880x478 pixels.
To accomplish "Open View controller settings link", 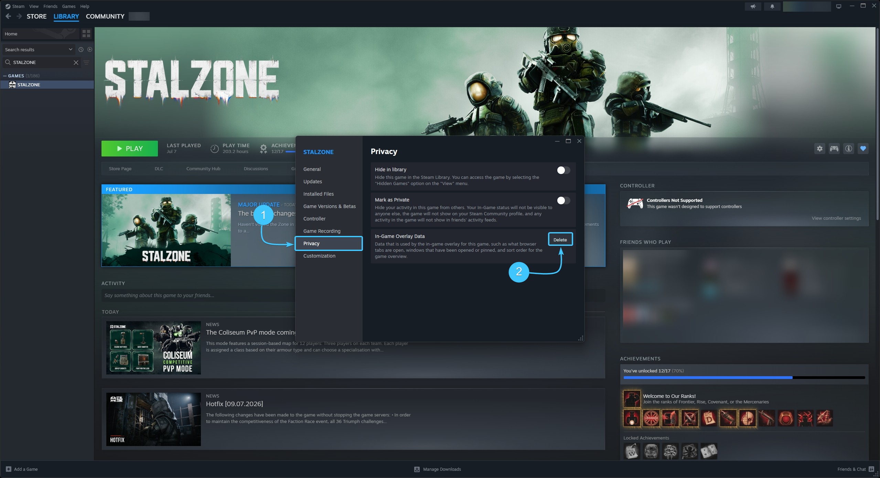I will click(x=836, y=218).
